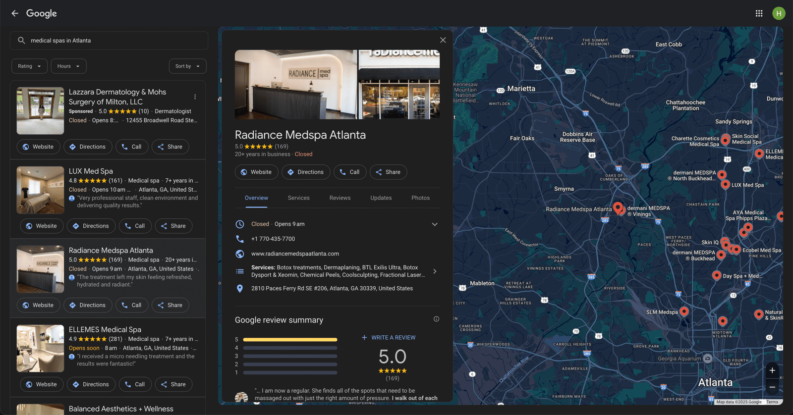Image resolution: width=793 pixels, height=415 pixels.
Task: Click the clock icon beside the hours
Action: click(240, 224)
